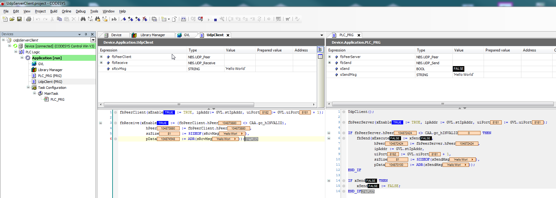Switch to the Library Manager tab
Viewport: 556px width, 198px height.
click(x=152, y=35)
